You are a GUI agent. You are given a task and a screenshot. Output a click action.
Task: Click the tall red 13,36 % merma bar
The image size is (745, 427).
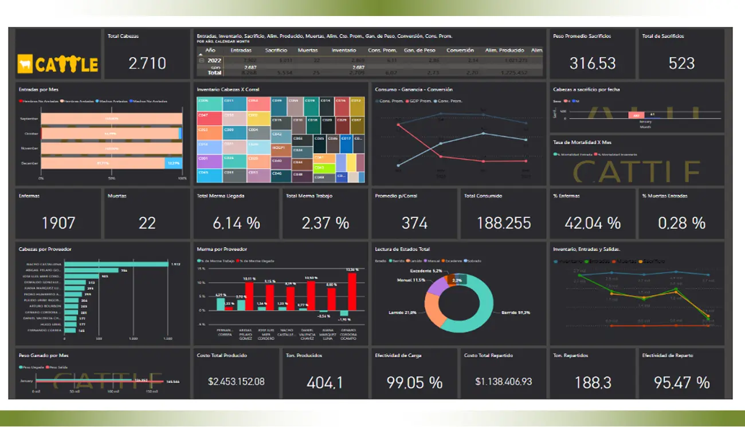pos(352,291)
